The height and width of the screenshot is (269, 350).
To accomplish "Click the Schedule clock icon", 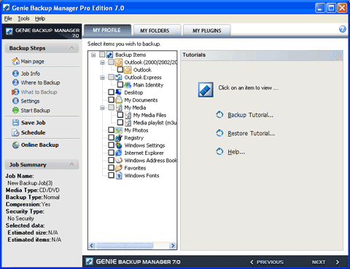I will tap(15, 132).
